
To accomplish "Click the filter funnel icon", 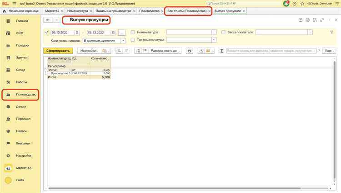I will [331, 32].
